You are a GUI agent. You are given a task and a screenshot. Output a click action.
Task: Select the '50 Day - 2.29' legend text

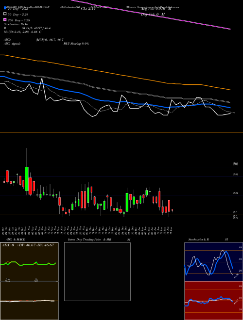[x=18, y=14]
